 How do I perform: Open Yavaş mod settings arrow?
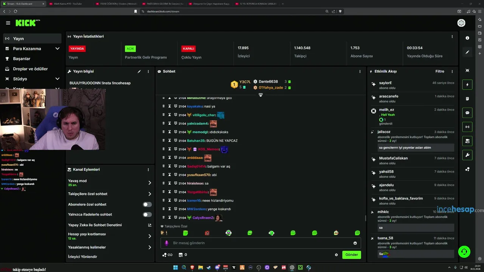coord(150,182)
